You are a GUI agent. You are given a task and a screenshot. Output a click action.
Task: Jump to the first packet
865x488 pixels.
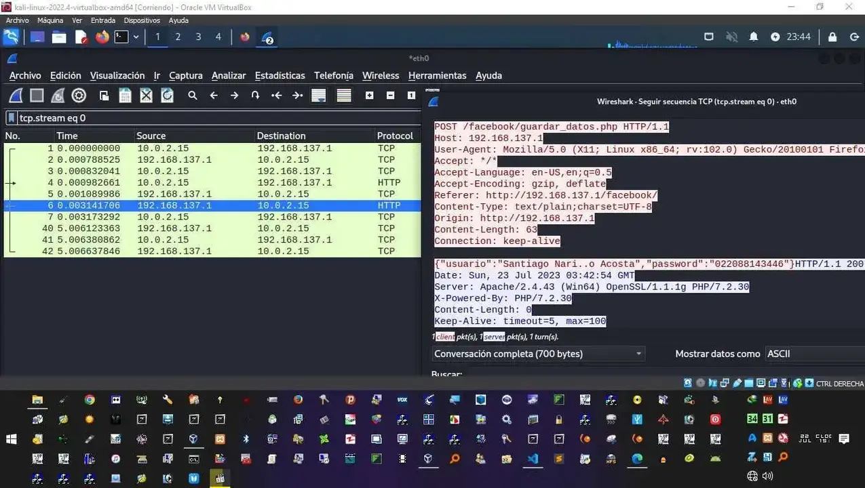coord(276,96)
